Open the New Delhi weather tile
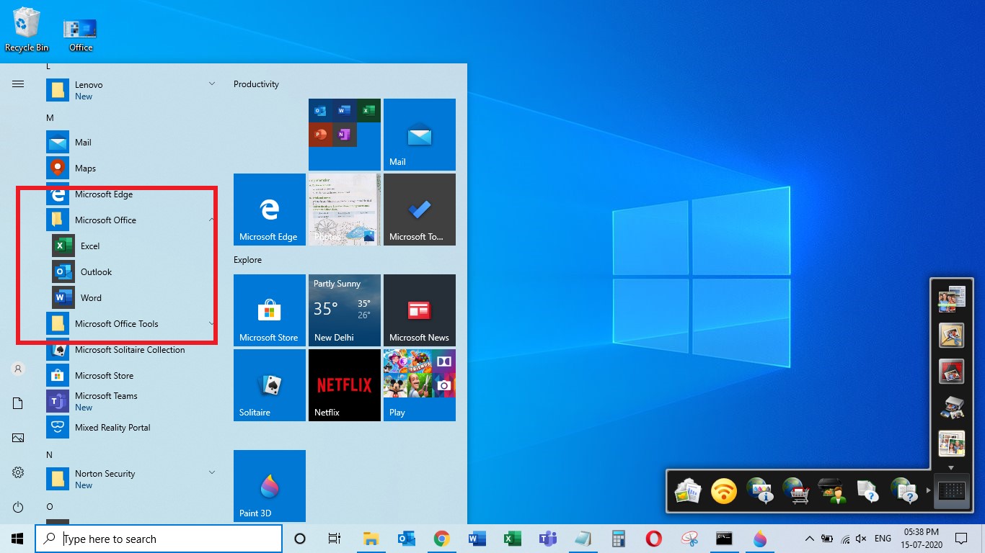985x553 pixels. pos(345,310)
